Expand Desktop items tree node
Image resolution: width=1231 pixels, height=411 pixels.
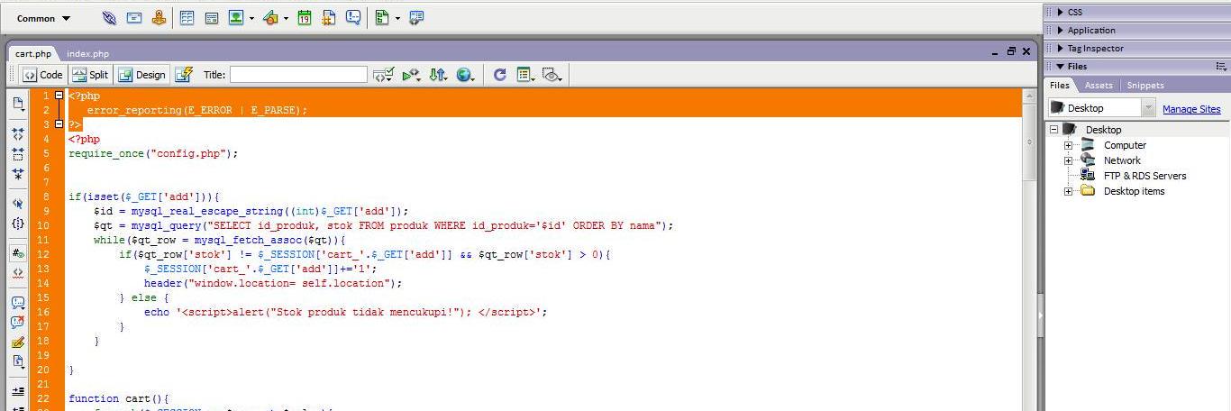1068,191
